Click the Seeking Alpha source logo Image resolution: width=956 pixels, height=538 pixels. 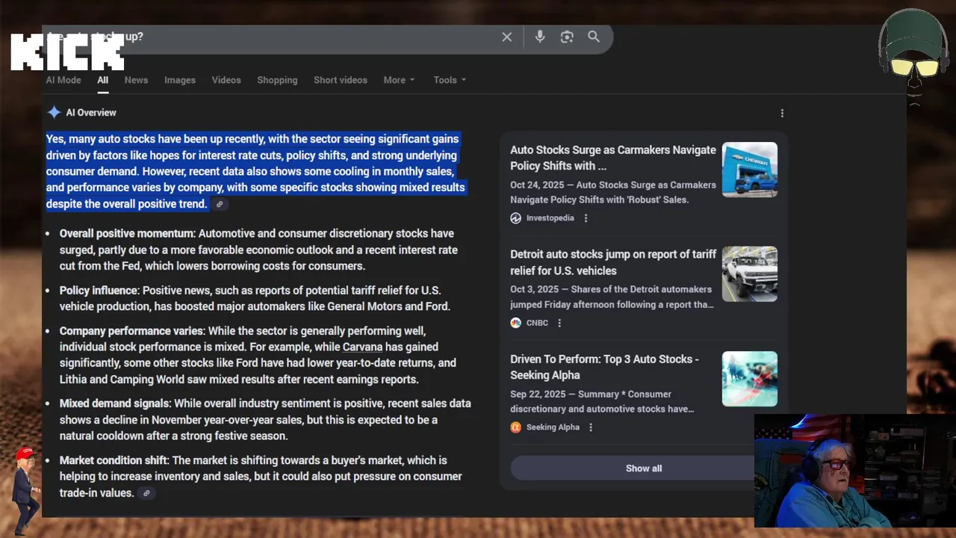coord(515,427)
